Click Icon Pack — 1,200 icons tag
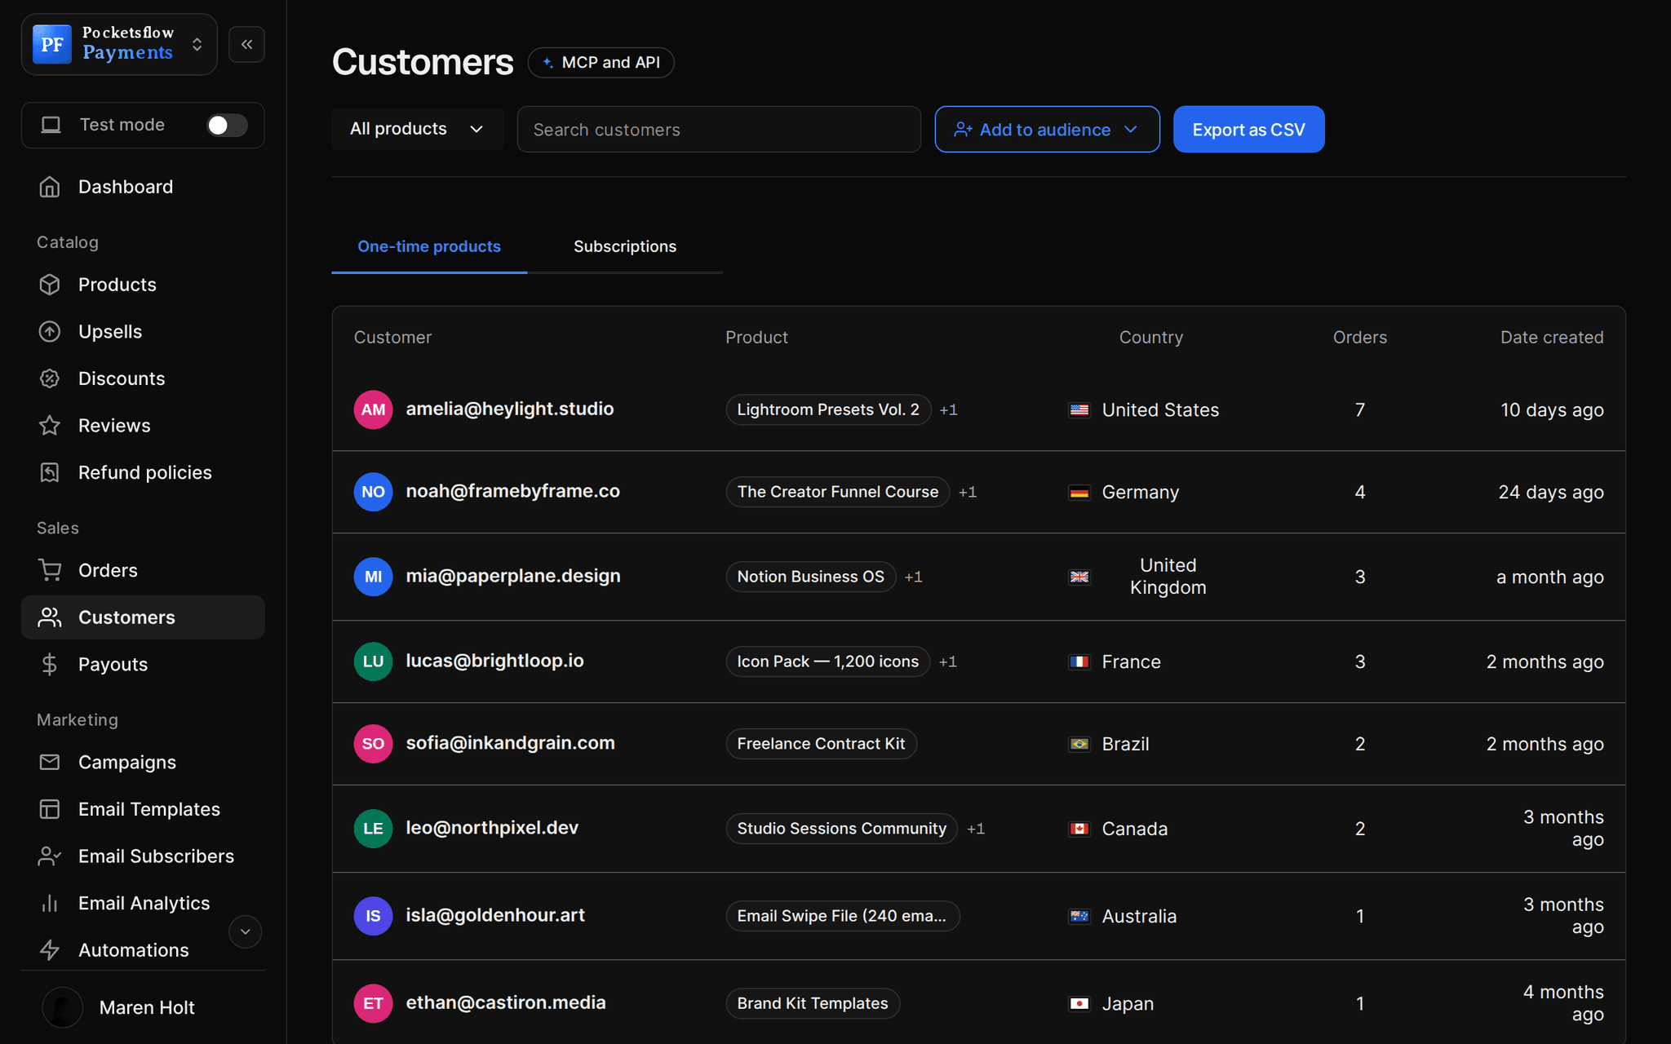Viewport: 1671px width, 1044px height. pyautogui.click(x=828, y=661)
